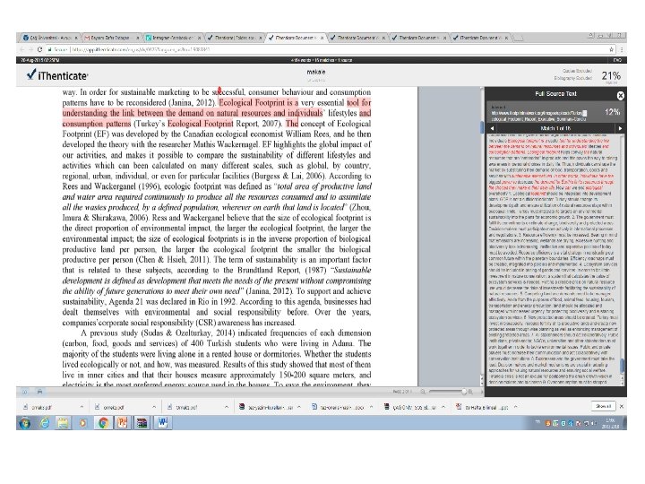Image resolution: width=645 pixels, height=484 pixels.
Task: Open a new browser tab
Action: pos(519,38)
